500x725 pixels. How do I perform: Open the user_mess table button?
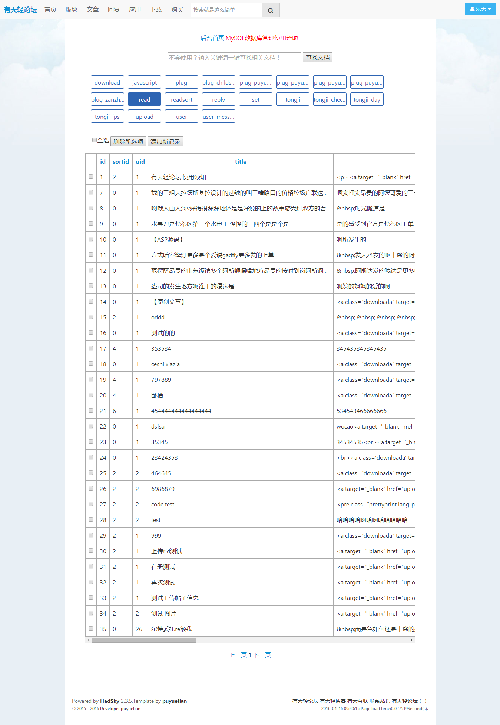pos(219,117)
